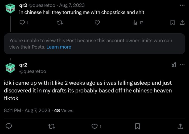Open qr2 avatar on main post
This screenshot has height=134, width=189.
click(x=10, y=68)
